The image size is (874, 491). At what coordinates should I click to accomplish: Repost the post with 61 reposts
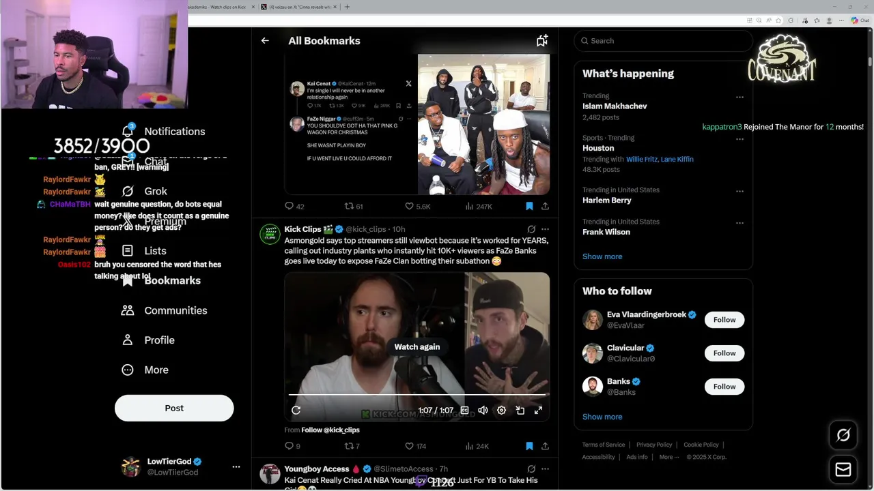click(354, 206)
